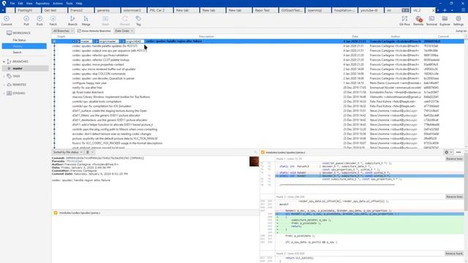468x263 pixels.
Task: Open the Date Order dropdown
Action: click(124, 31)
